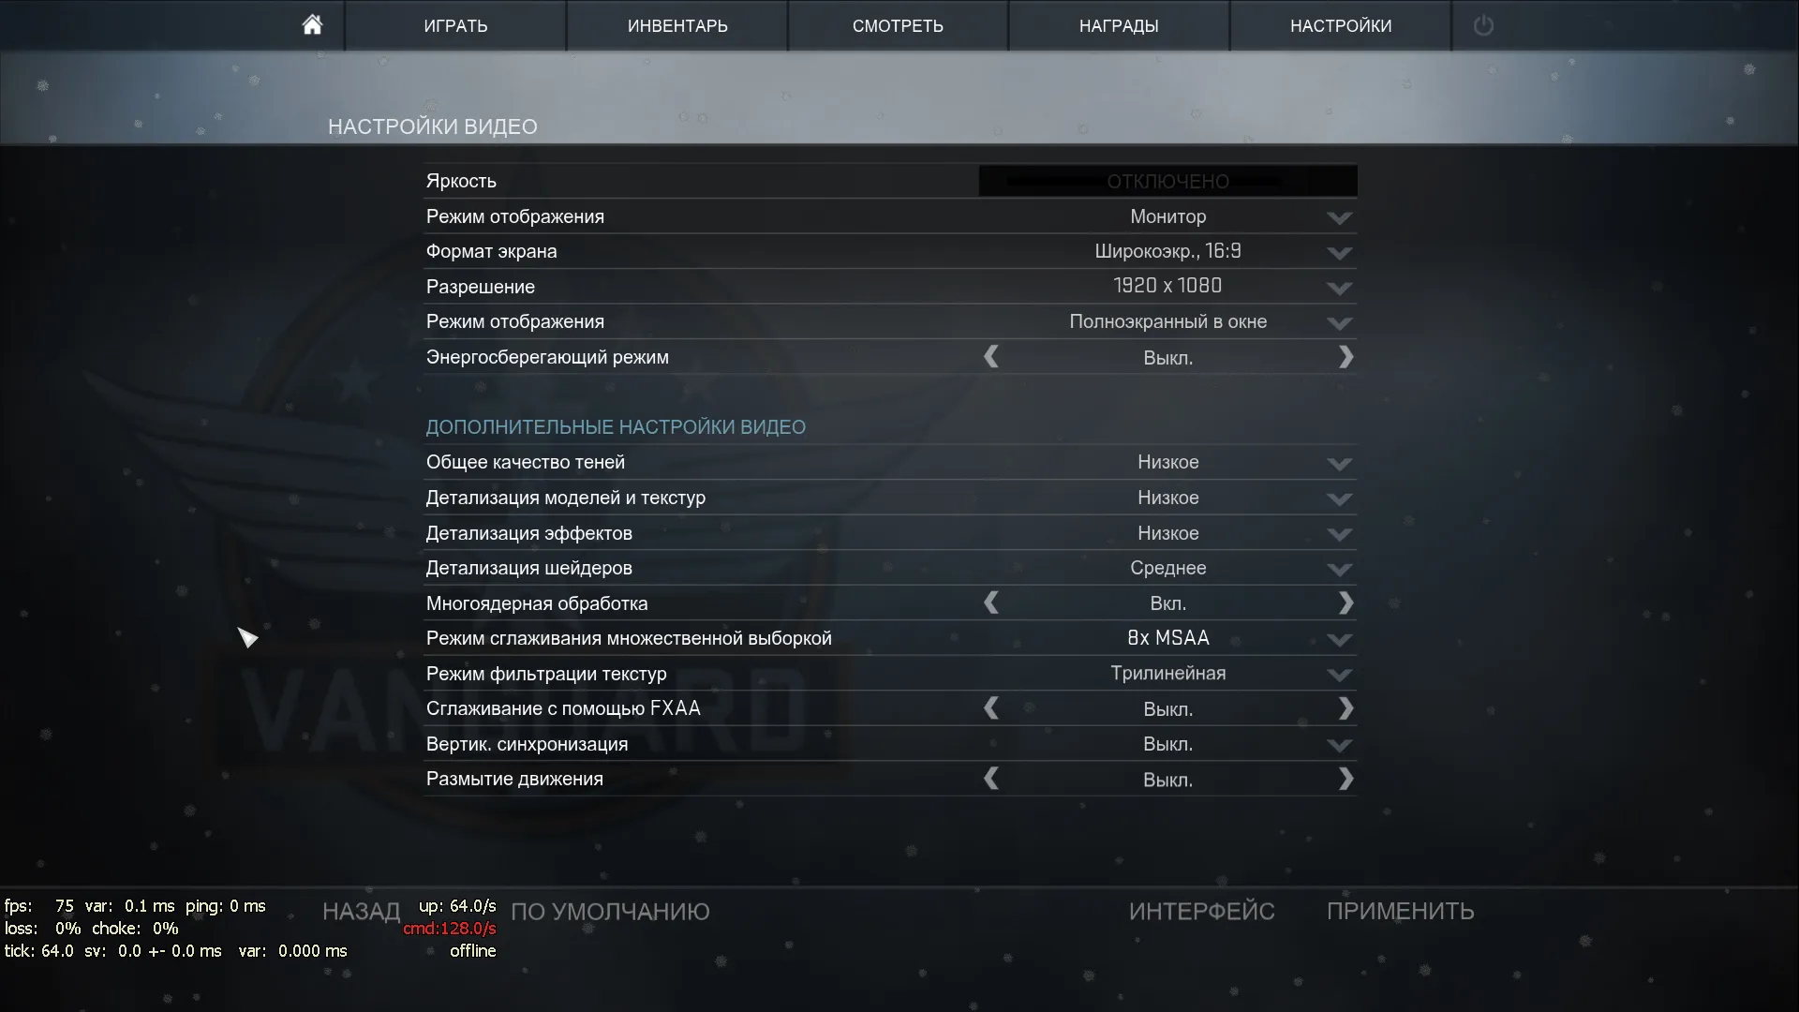This screenshot has height=1012, width=1799.
Task: Open the ИНВЕНТАРЬ menu tab
Action: point(677,25)
